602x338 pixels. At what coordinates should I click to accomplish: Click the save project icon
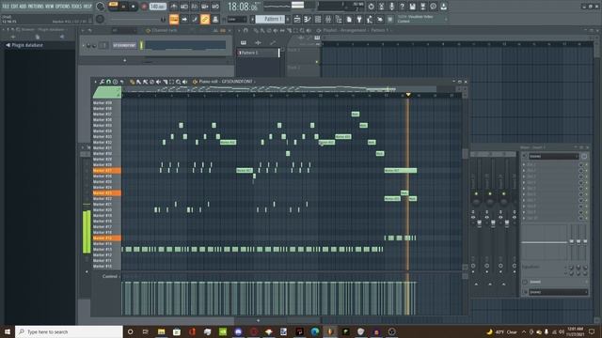click(x=412, y=7)
